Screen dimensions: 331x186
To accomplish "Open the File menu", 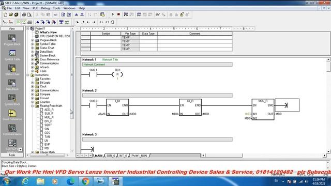I will tap(9, 8).
